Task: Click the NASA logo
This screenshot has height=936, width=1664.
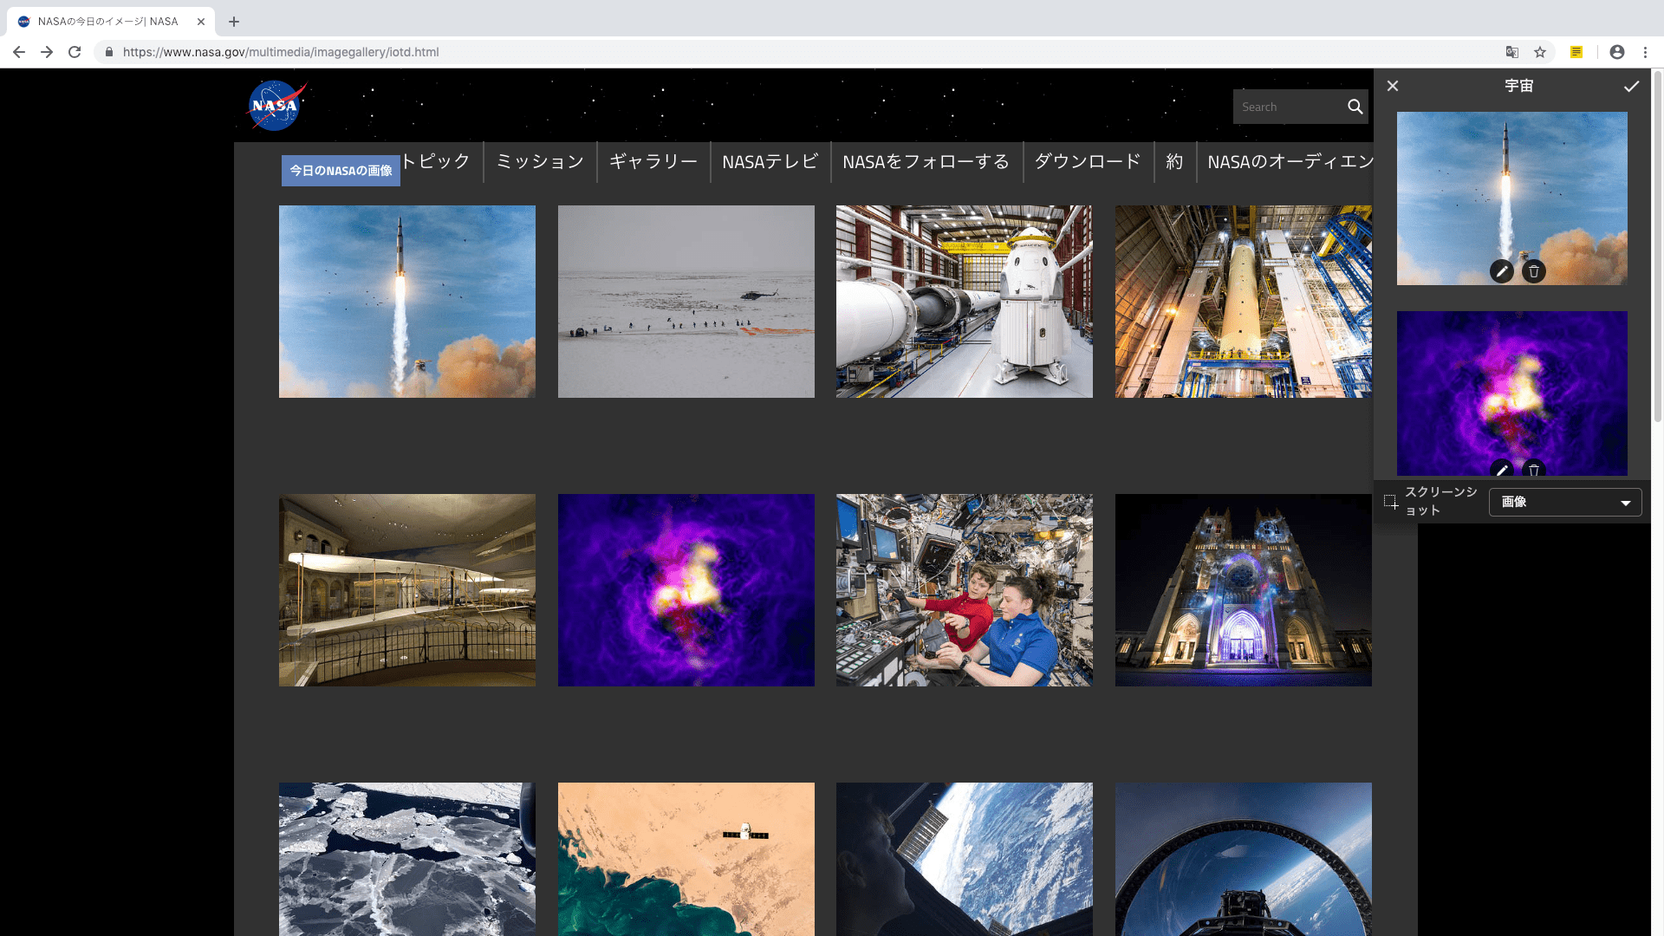Action: pyautogui.click(x=276, y=106)
